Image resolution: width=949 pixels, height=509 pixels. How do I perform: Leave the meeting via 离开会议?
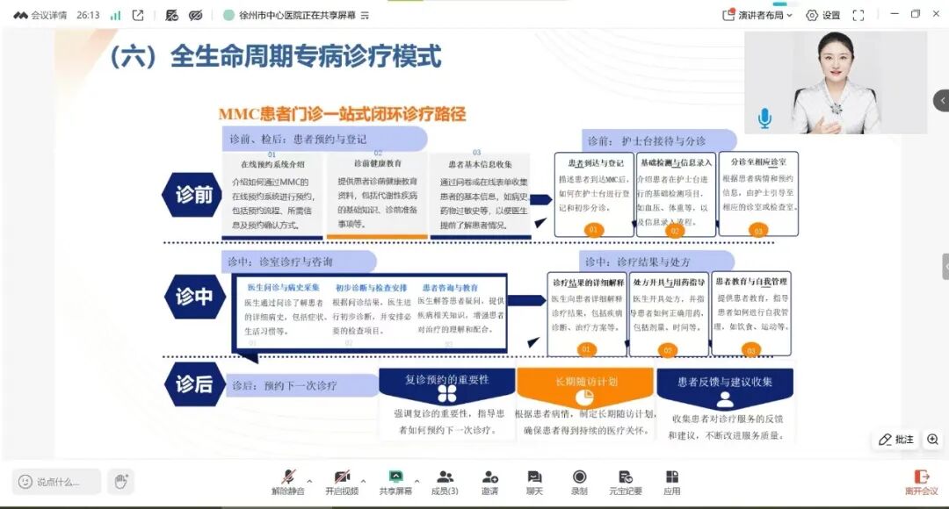tap(921, 483)
